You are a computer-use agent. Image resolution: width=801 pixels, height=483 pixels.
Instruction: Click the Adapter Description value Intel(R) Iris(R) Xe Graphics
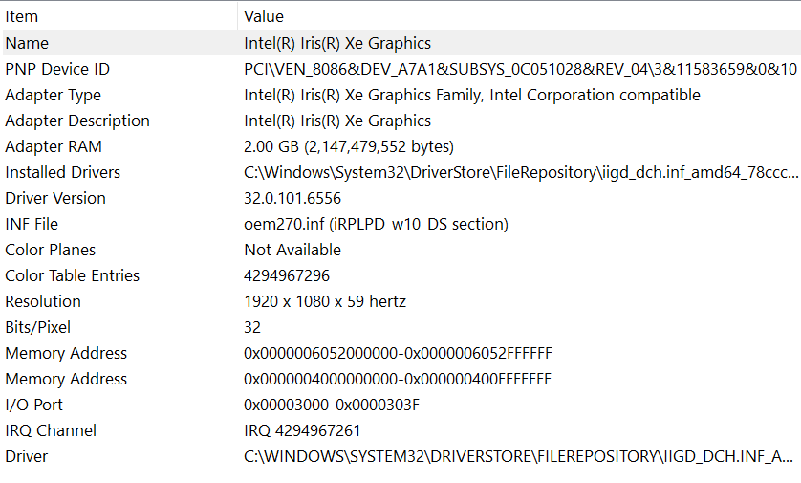[337, 121]
